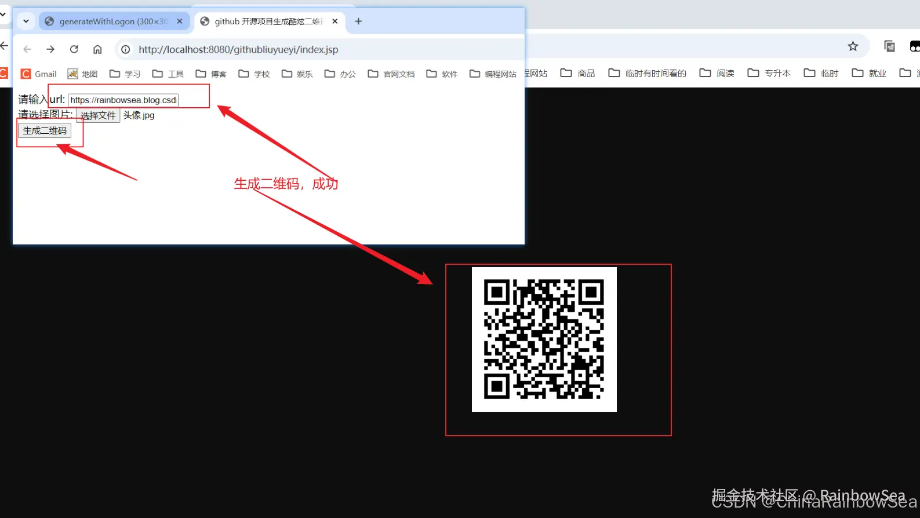920x518 pixels.
Task: Open the 学校 bookmark folder
Action: [x=254, y=74]
